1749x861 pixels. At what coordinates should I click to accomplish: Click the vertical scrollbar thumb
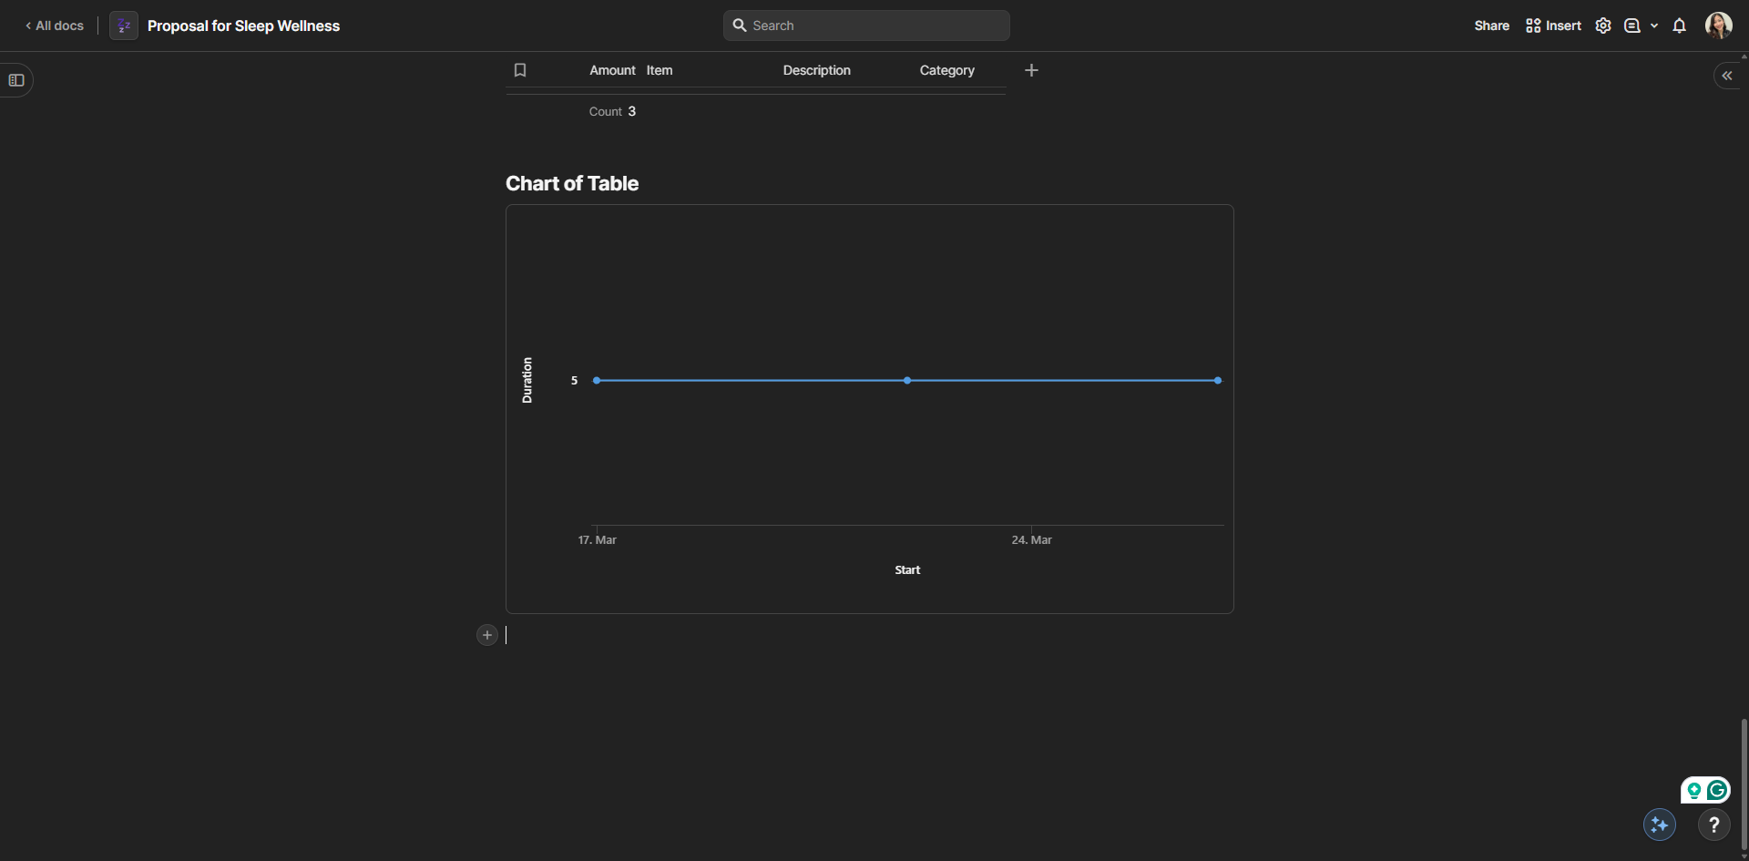[1744, 784]
